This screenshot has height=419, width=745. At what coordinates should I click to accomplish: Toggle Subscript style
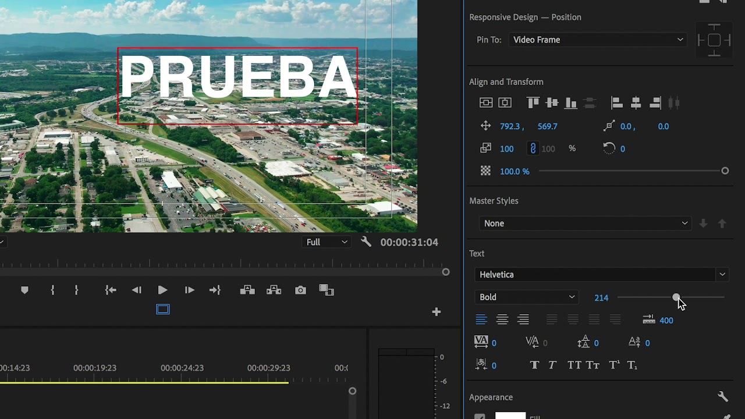tap(633, 365)
